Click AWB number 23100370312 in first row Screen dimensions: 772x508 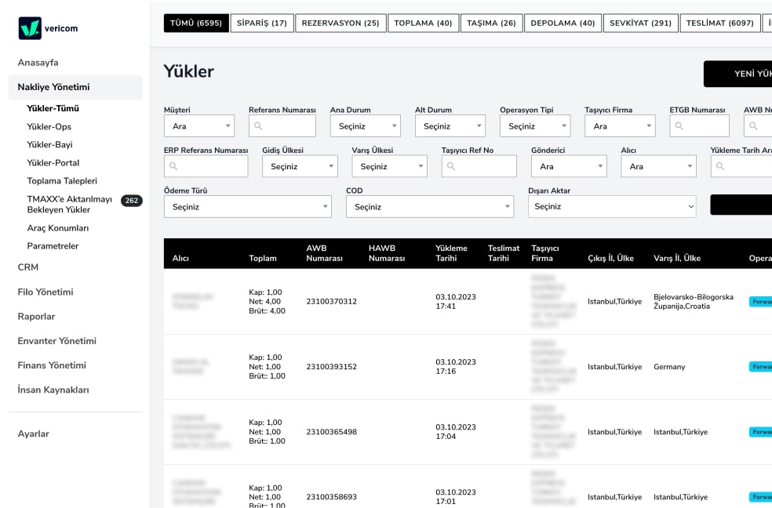click(331, 302)
